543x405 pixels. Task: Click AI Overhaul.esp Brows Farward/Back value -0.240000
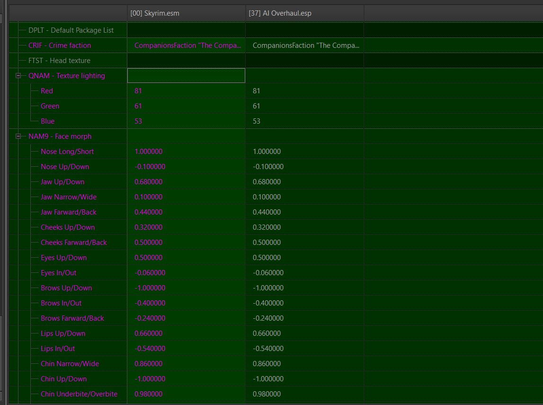coord(268,318)
